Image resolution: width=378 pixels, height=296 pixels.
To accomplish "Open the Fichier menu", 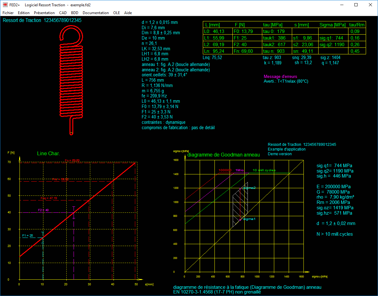I will tap(8, 13).
